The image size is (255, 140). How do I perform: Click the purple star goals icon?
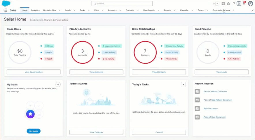coord(30,114)
